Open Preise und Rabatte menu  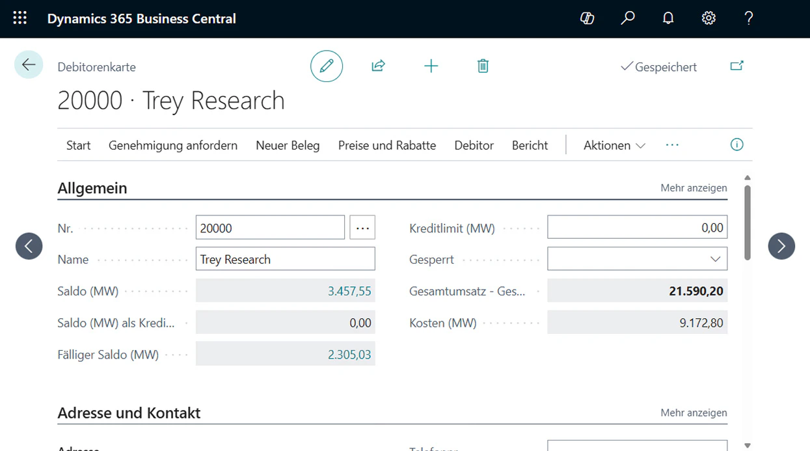pyautogui.click(x=387, y=145)
